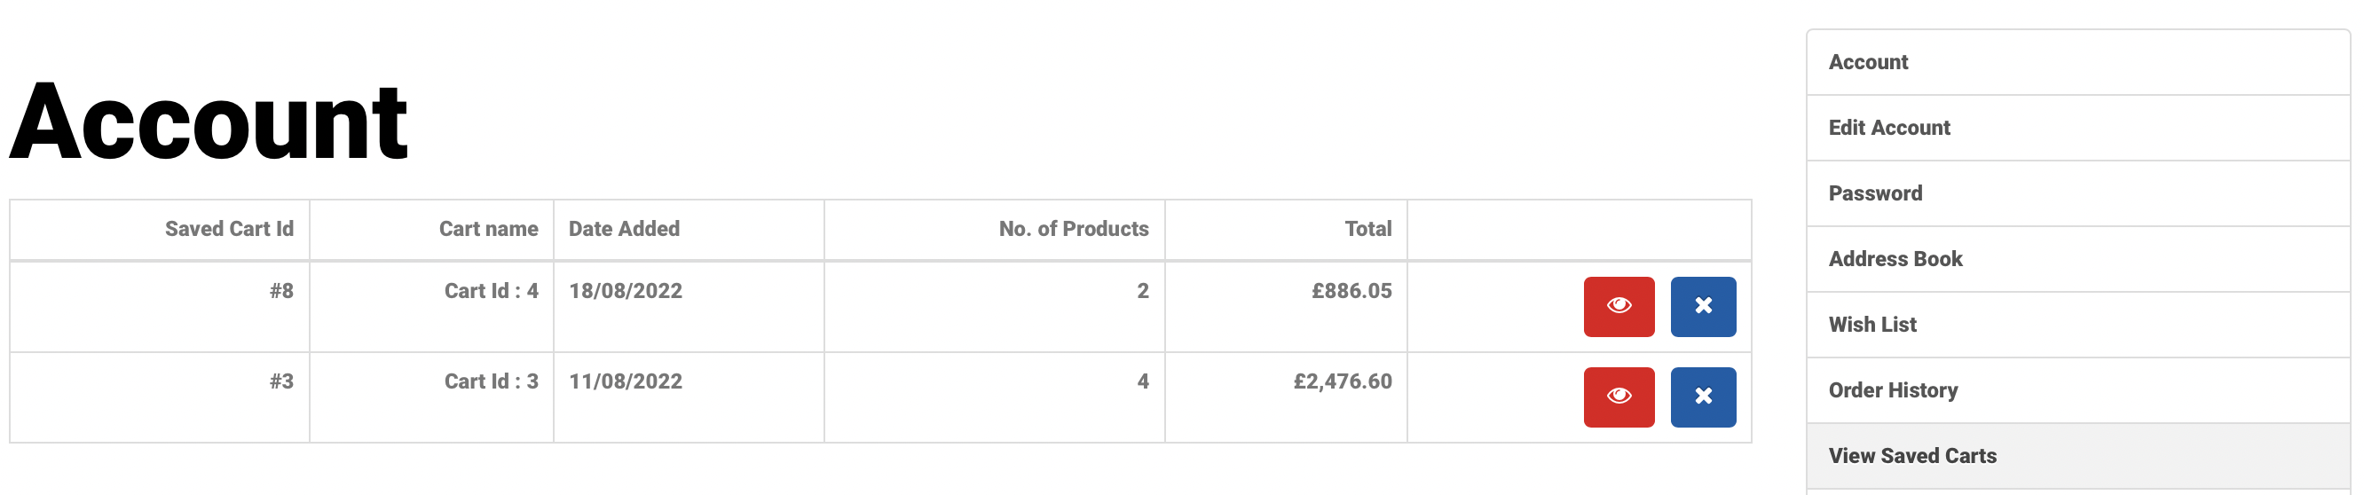Click the 11/08/2022 date cell
The width and height of the screenshot is (2364, 495).
coord(625,381)
